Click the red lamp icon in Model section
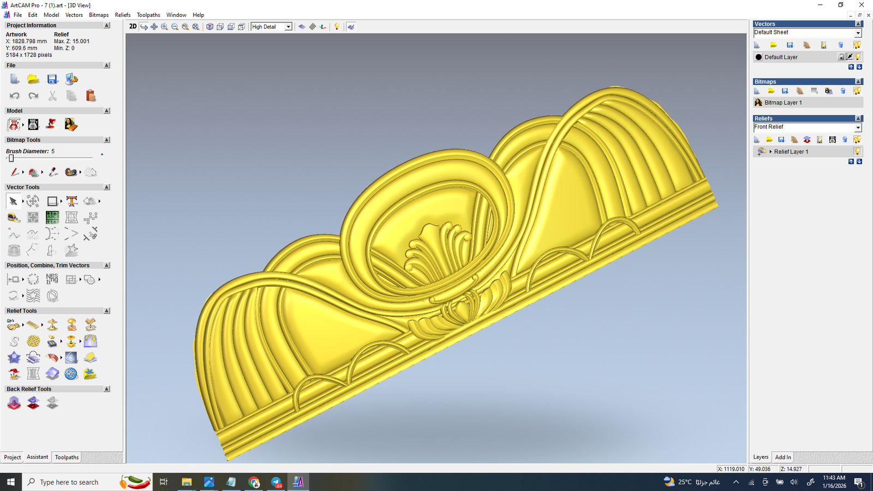The width and height of the screenshot is (873, 491). point(51,124)
